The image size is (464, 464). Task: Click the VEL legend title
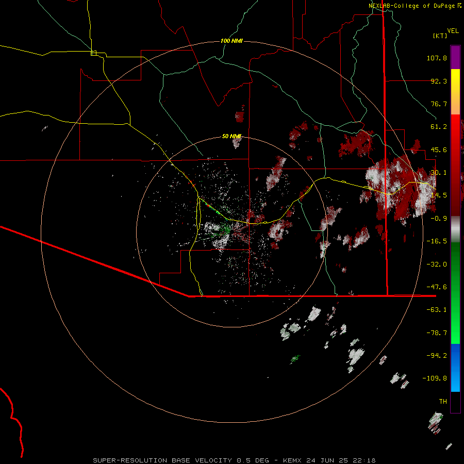[x=453, y=31]
